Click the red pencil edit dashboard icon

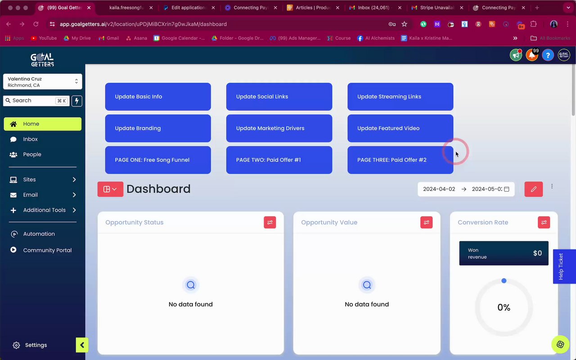point(534,189)
